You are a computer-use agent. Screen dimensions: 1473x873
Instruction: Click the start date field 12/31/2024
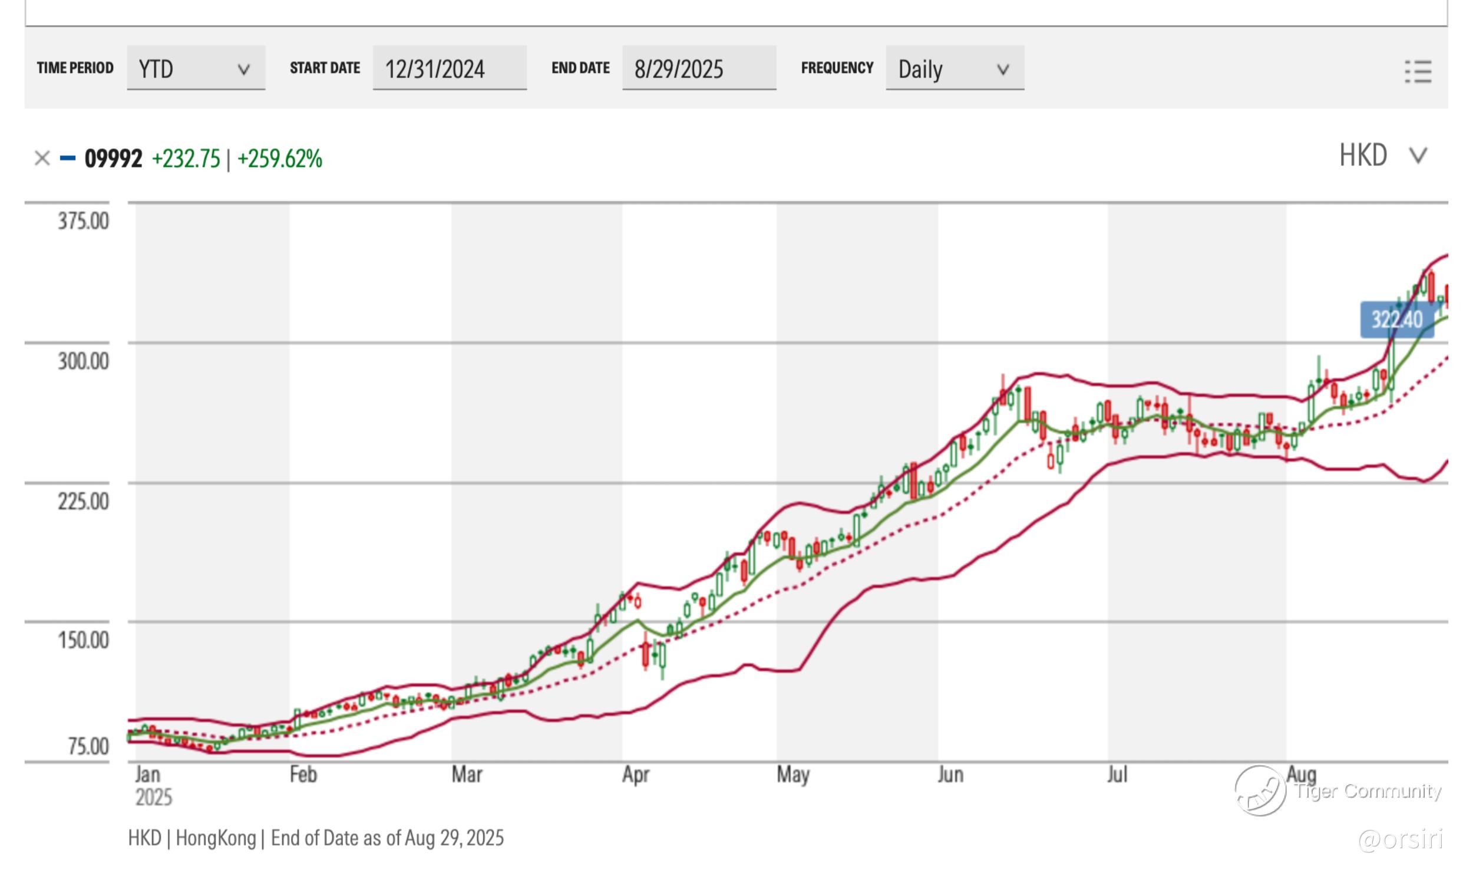pos(449,68)
